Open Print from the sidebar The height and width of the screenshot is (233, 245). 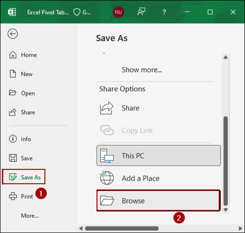point(21,196)
